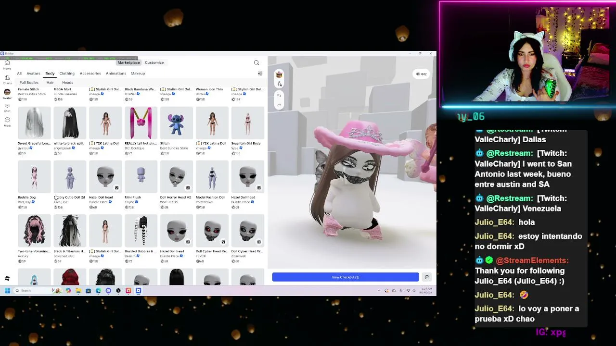Select the All category tab
The image size is (616, 346).
[x=19, y=74]
